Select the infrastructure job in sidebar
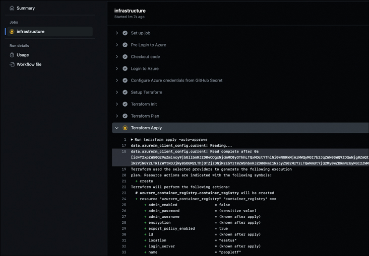This screenshot has width=369, height=256. tap(30, 32)
